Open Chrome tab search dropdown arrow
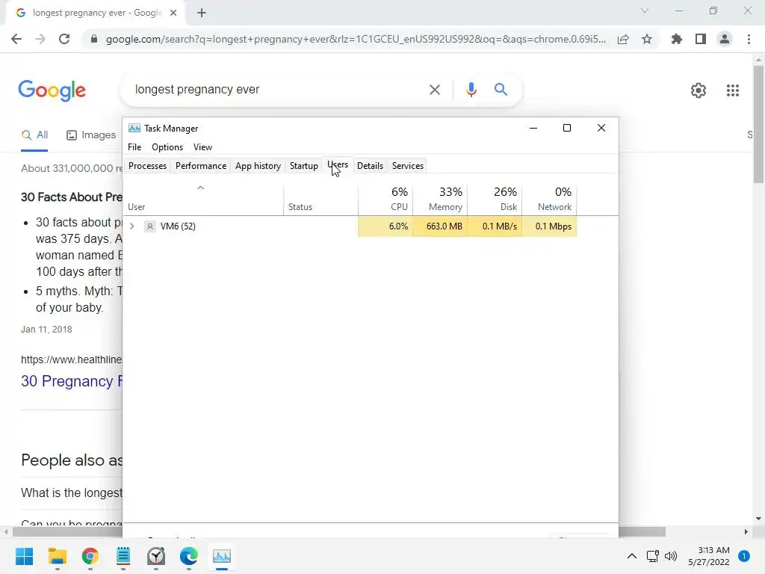765x574 pixels. click(x=645, y=10)
